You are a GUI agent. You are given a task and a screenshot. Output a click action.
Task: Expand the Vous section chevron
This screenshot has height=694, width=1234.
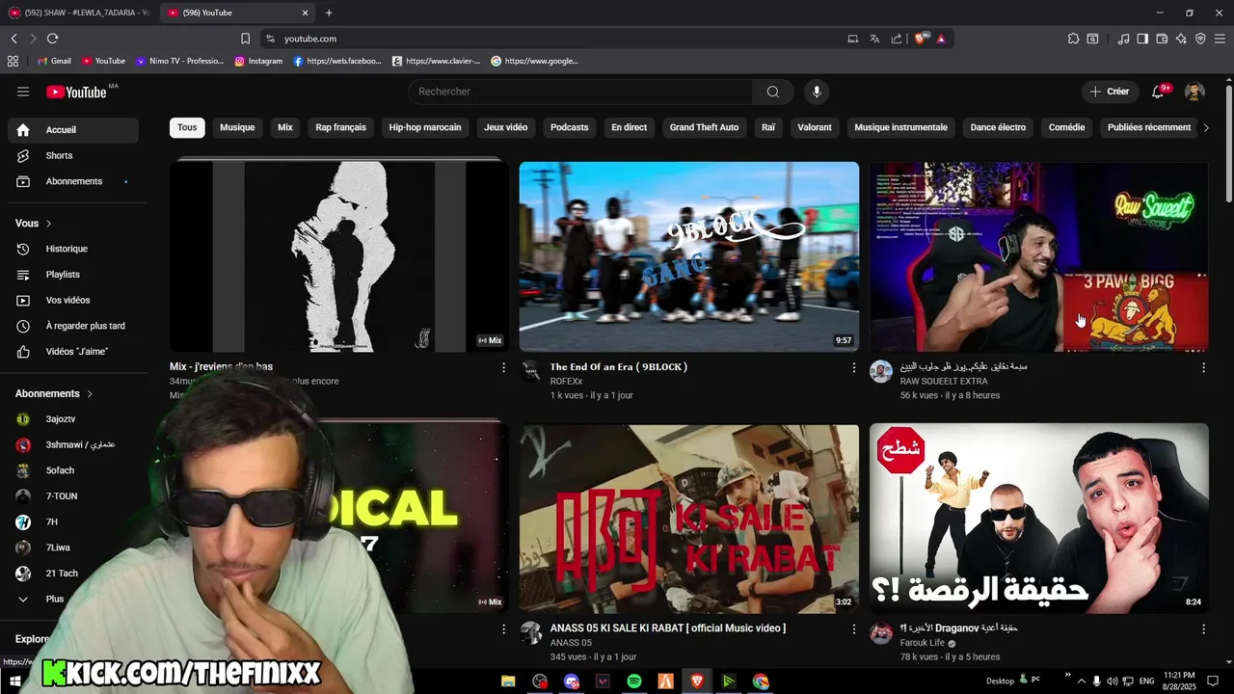point(48,224)
